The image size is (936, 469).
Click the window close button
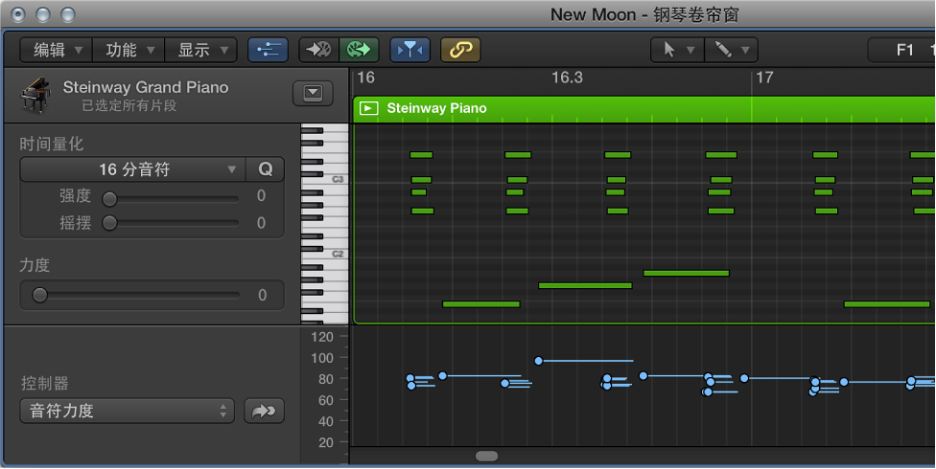pyautogui.click(x=18, y=14)
